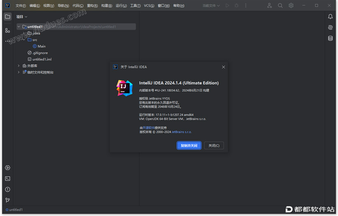
Task: Open the AI Assistant spiral icon
Action: coord(330,27)
